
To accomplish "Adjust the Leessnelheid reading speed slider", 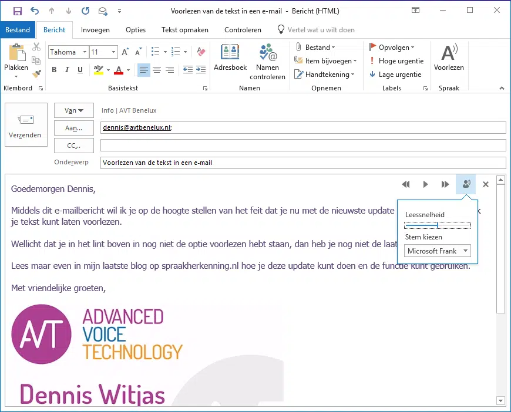I will pos(438,225).
